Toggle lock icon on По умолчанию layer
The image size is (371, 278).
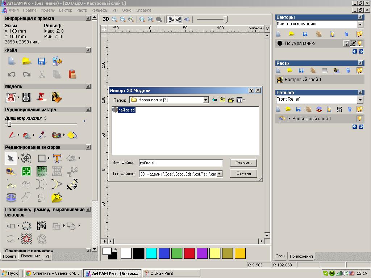click(346, 43)
